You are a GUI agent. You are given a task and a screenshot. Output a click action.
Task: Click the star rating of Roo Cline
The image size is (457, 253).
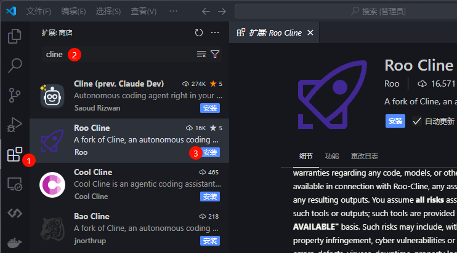(x=216, y=128)
